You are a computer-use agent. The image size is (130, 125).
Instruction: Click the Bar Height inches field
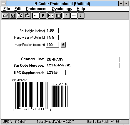tap(52, 31)
